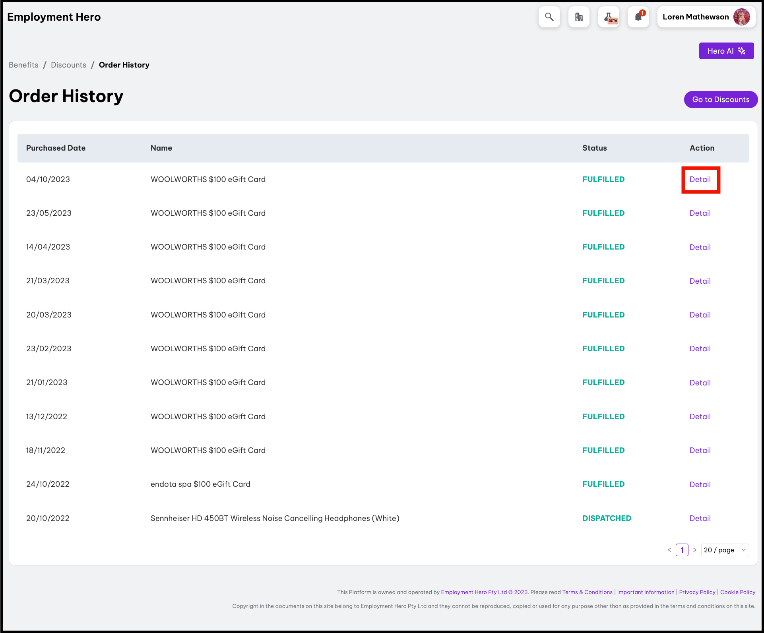This screenshot has width=764, height=633.
Task: Click FULFILLED status for 04/10/2023 order
Action: pos(603,179)
